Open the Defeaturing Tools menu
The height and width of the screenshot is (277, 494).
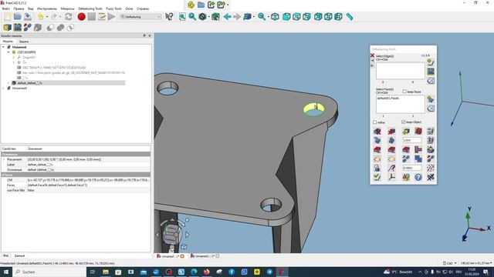(x=90, y=8)
